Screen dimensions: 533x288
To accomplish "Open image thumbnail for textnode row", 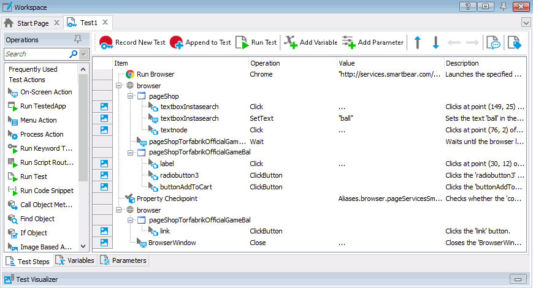I will 104,130.
